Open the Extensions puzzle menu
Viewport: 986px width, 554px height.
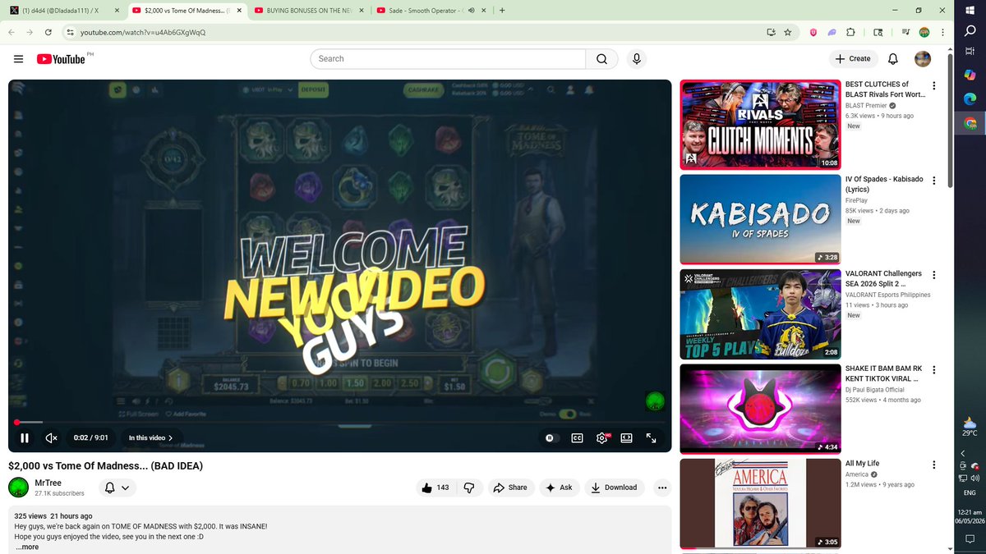tap(850, 32)
